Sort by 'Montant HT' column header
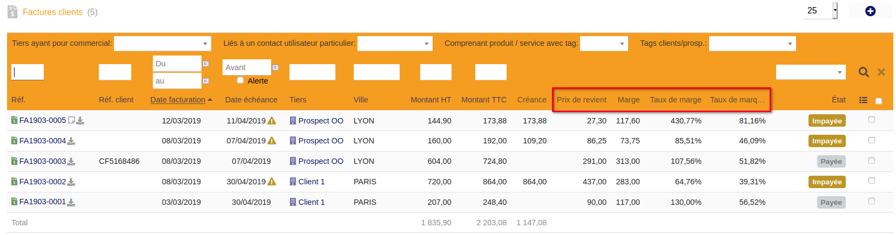 pyautogui.click(x=430, y=100)
